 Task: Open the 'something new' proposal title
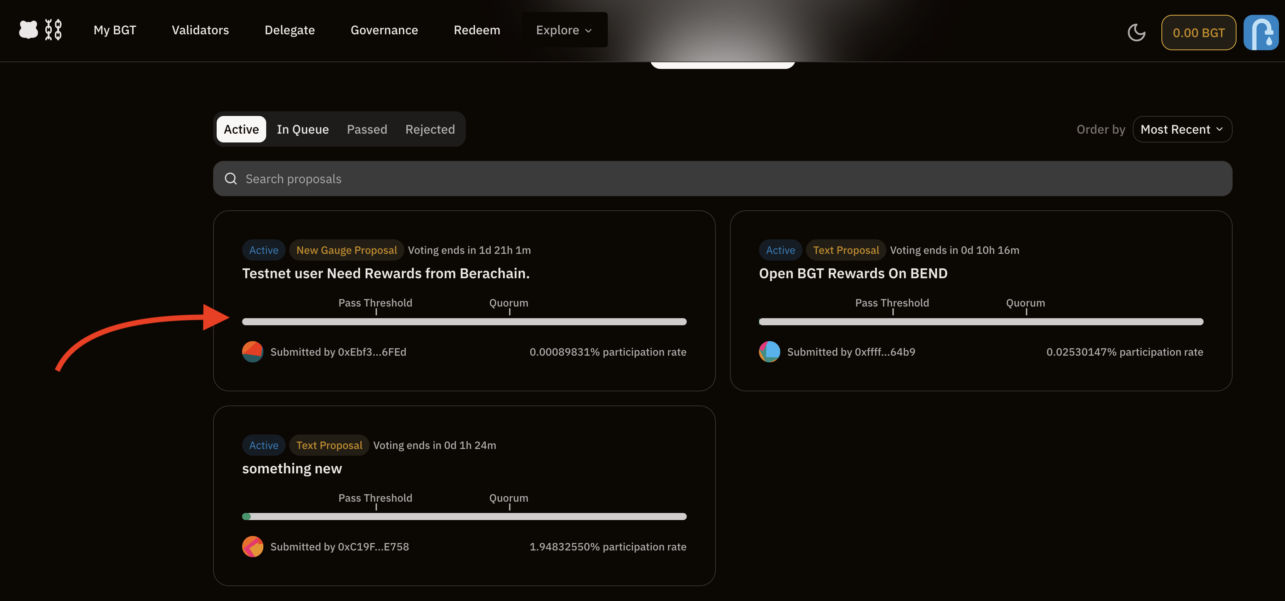[292, 468]
